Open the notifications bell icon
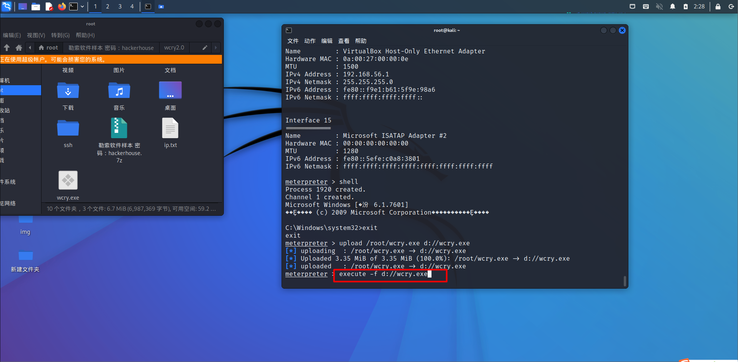Screen dimensions: 738x362 [x=673, y=7]
